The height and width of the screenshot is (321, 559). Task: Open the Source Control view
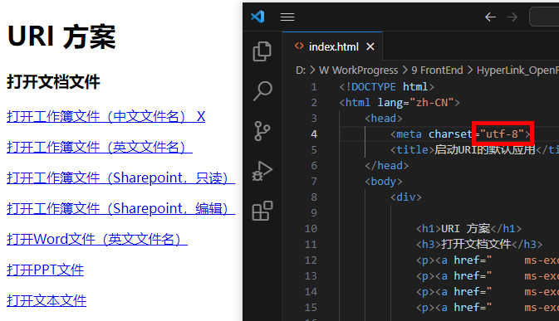(x=262, y=131)
